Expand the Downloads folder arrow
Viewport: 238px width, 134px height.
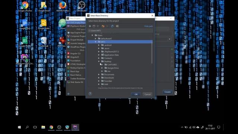(99, 78)
